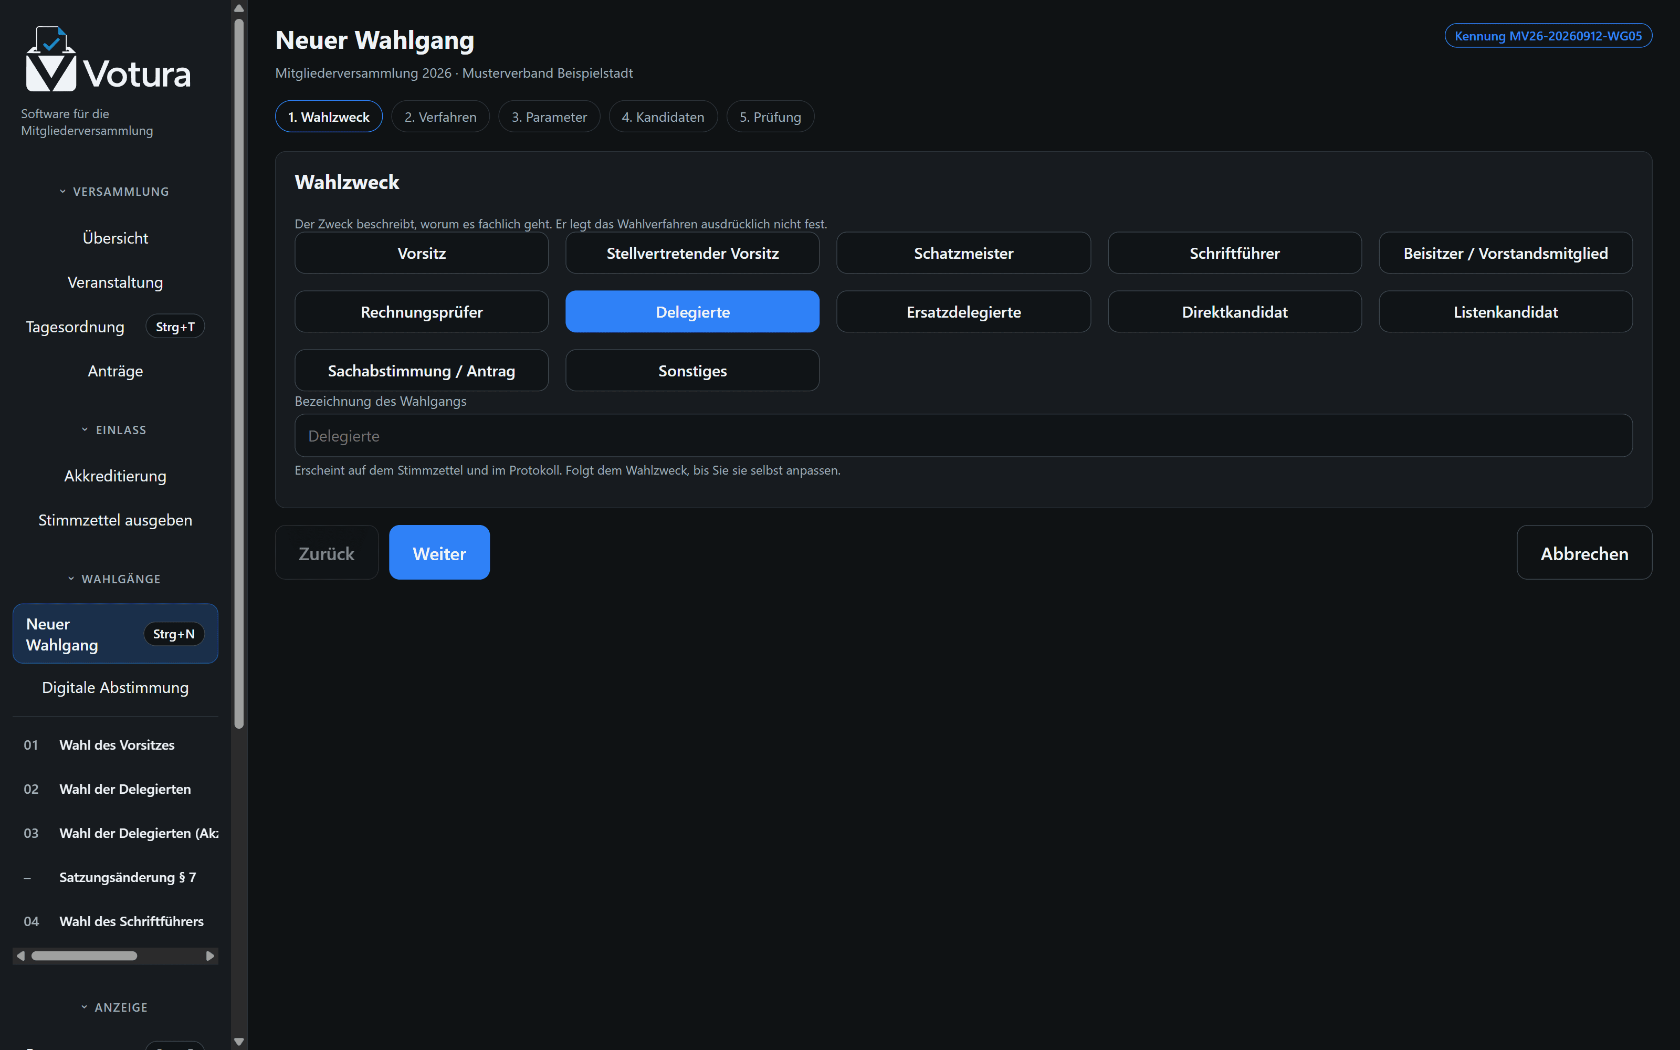This screenshot has width=1680, height=1050.
Task: Select Direktkandidat option
Action: (x=1234, y=312)
